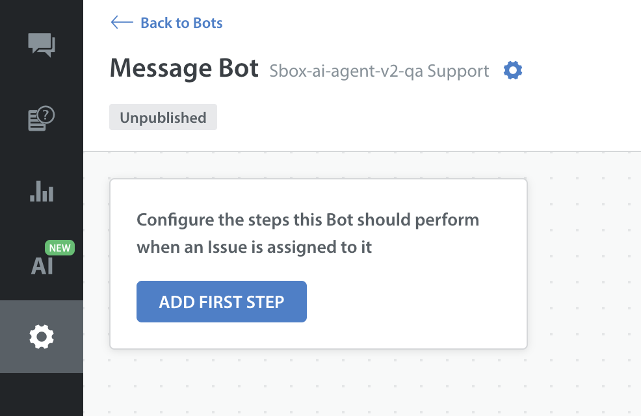Click the Unpublished status badge
This screenshot has width=641, height=416.
(163, 118)
